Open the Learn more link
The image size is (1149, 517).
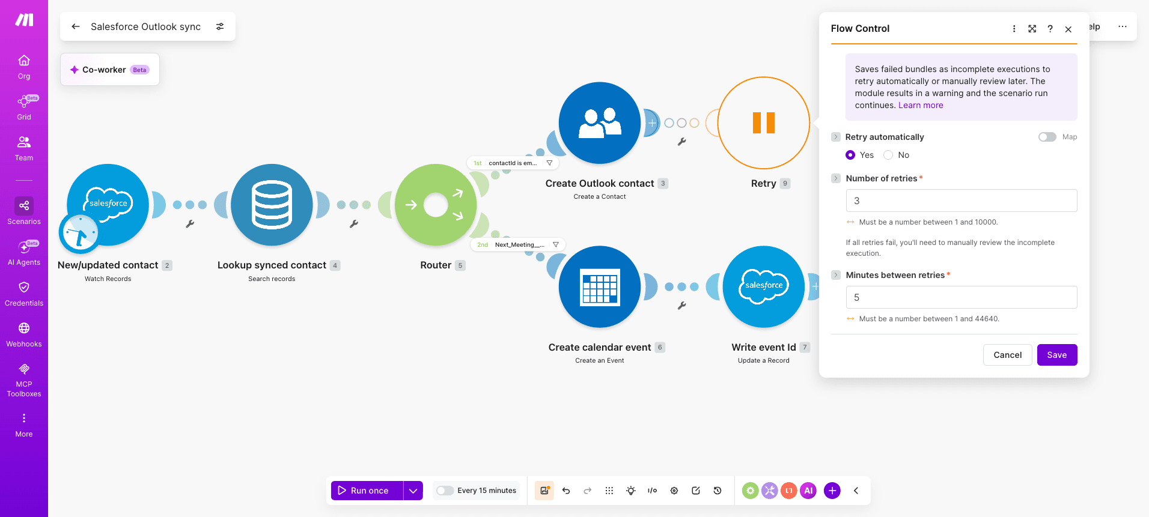point(921,105)
